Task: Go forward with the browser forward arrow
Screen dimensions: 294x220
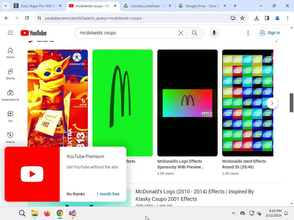Action: pyautogui.click(x=17, y=18)
